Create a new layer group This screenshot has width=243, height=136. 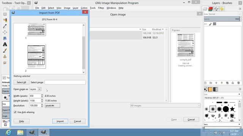pos(211,83)
